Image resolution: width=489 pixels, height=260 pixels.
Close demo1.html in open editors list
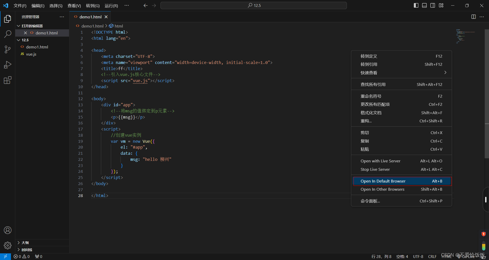coord(25,33)
